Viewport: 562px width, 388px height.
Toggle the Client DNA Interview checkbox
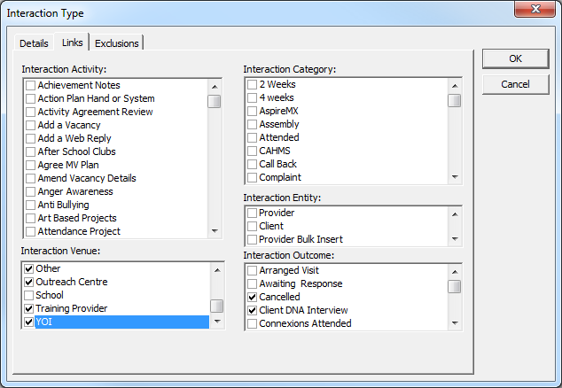(x=253, y=311)
